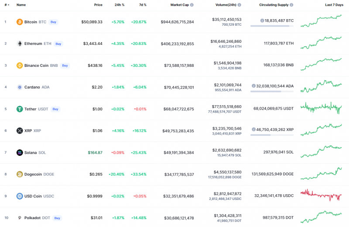Click the Buy button next to Binance Coin
This screenshot has width=349, height=227.
[65, 65]
